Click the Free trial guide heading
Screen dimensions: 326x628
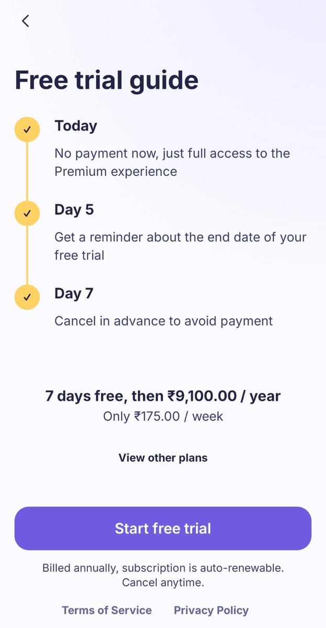pyautogui.click(x=107, y=80)
